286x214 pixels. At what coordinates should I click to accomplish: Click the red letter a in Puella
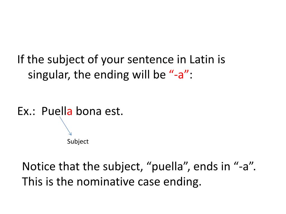point(70,111)
